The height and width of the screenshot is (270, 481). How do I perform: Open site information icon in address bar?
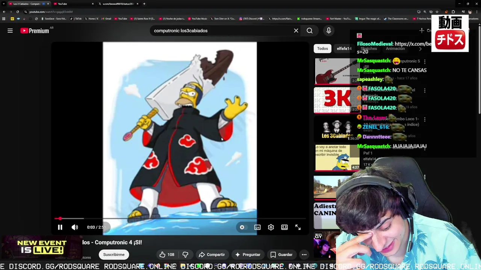26,12
